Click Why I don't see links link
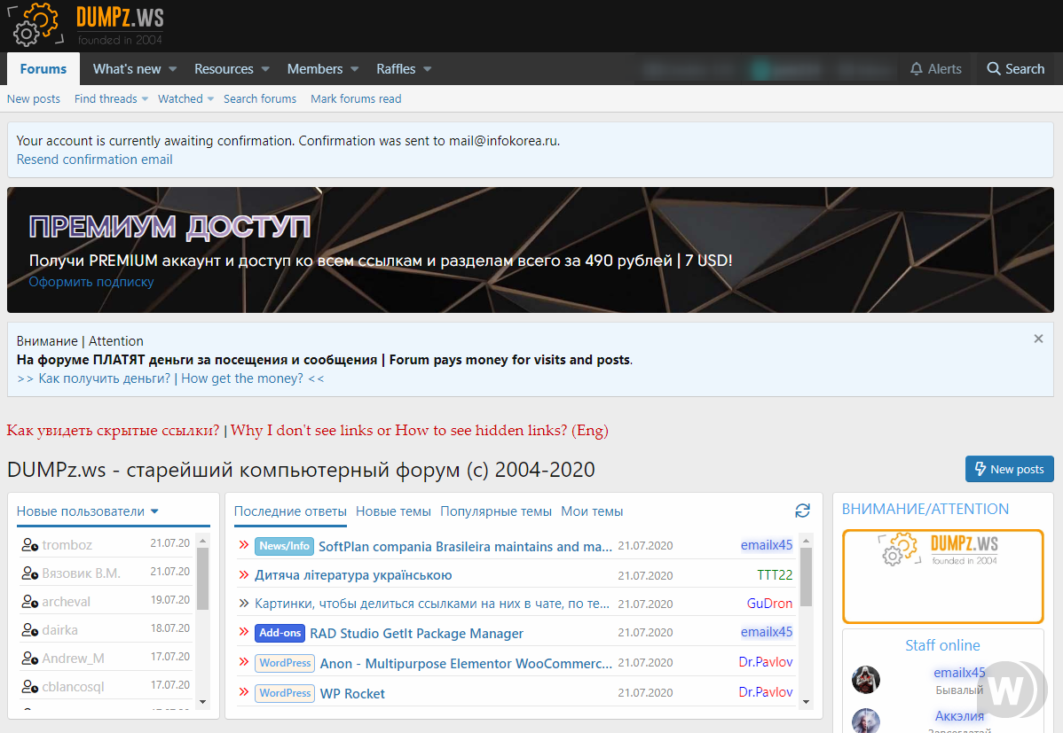The image size is (1063, 733). click(419, 430)
